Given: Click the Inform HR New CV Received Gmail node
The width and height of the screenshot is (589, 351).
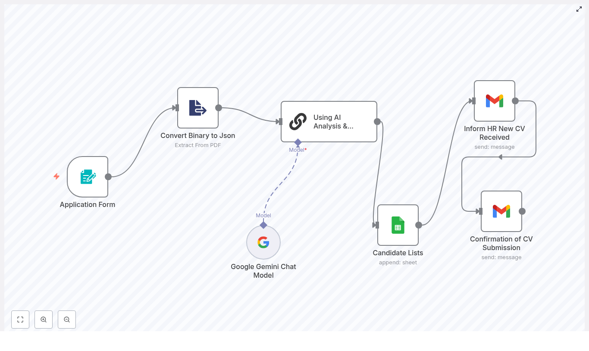Looking at the screenshot, I should (x=494, y=100).
